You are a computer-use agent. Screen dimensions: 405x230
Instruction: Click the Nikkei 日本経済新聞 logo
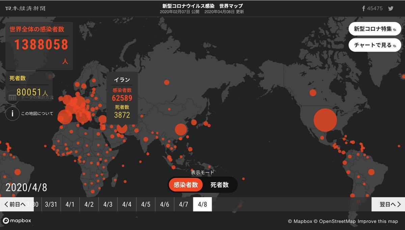tap(26, 8)
